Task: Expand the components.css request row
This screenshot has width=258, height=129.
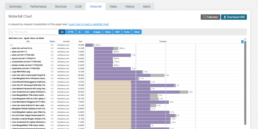Action: pos(11,62)
